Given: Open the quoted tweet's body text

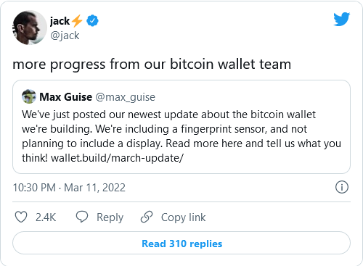Looking at the screenshot, I should pos(181,136).
